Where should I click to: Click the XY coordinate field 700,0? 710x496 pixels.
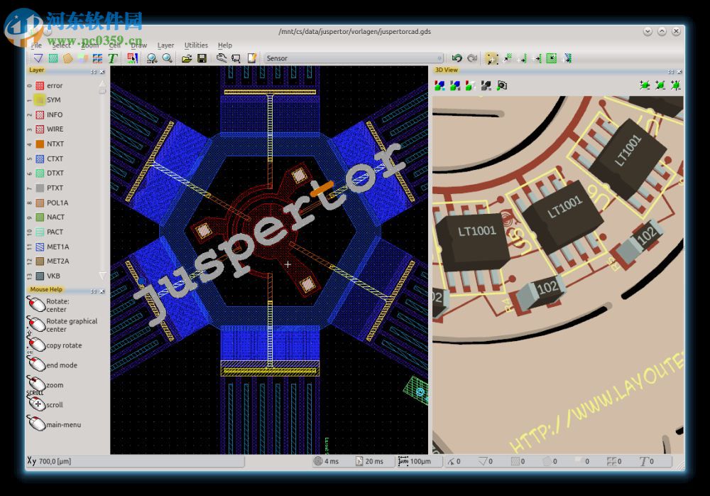tap(136, 461)
